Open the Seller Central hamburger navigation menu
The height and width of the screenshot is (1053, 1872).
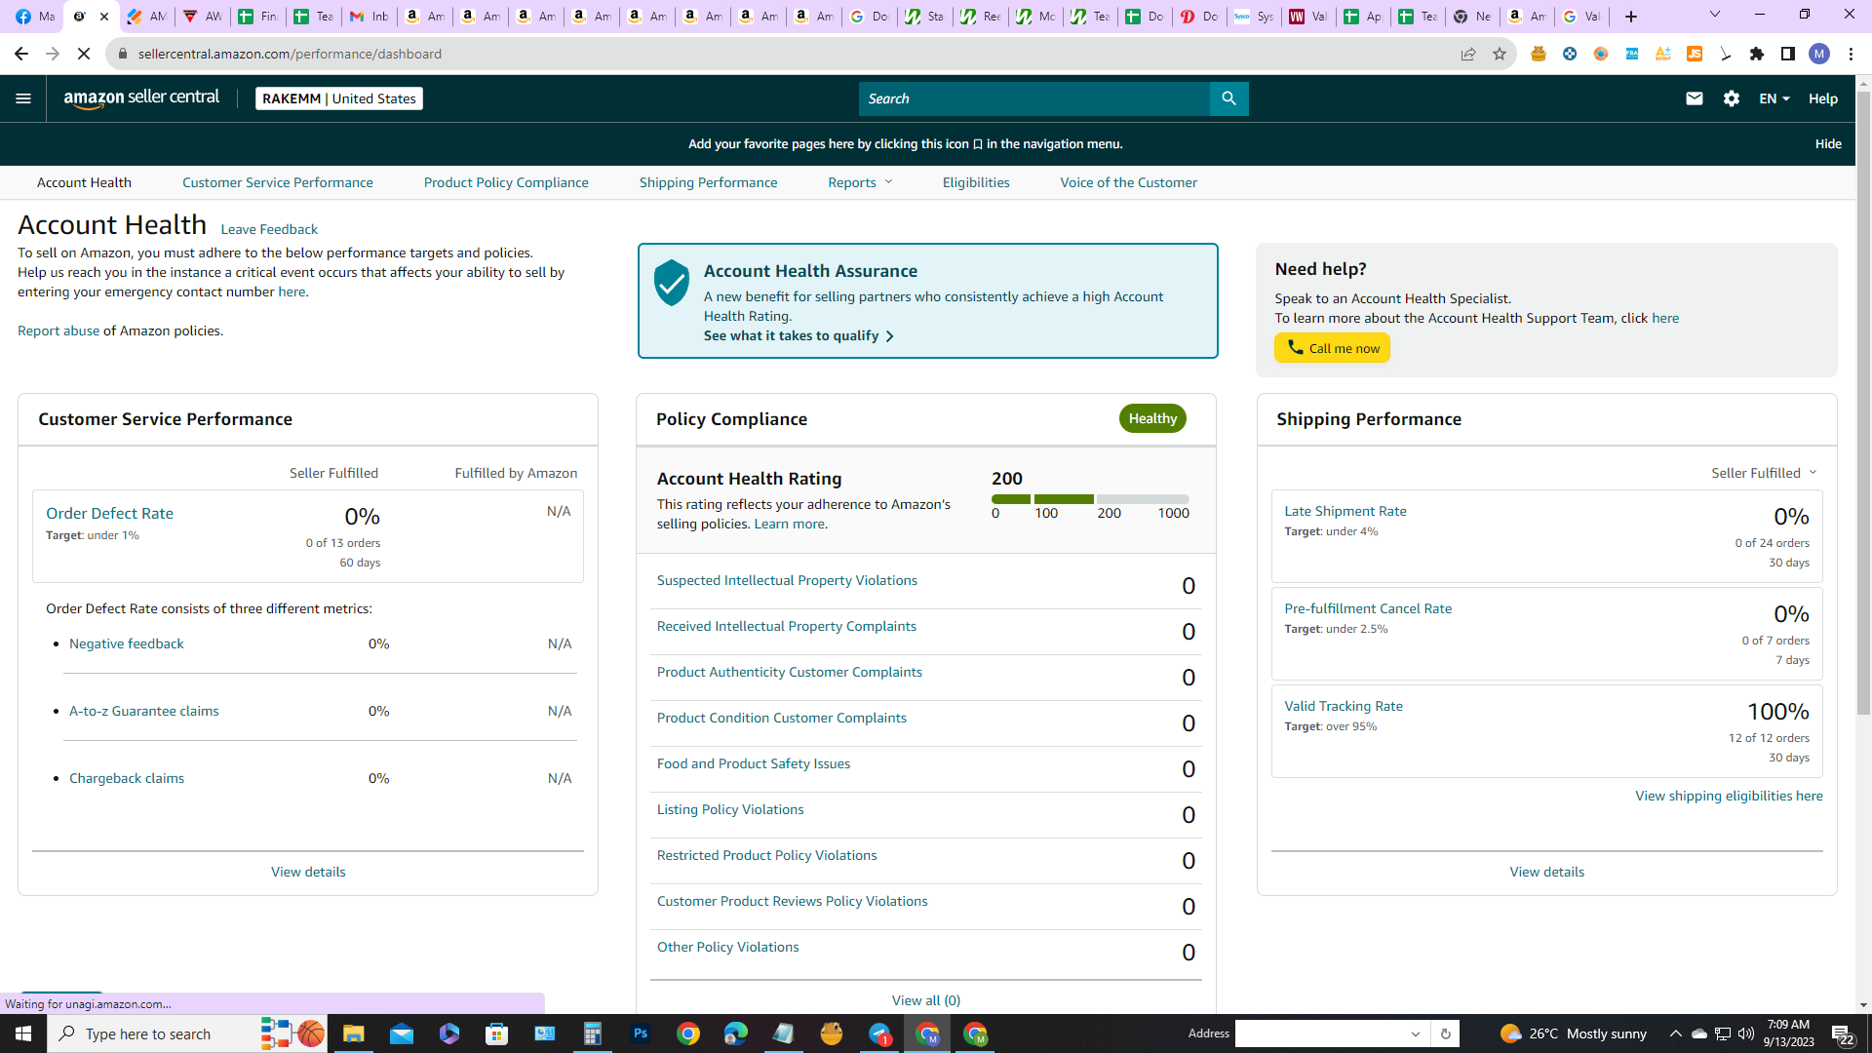23,98
